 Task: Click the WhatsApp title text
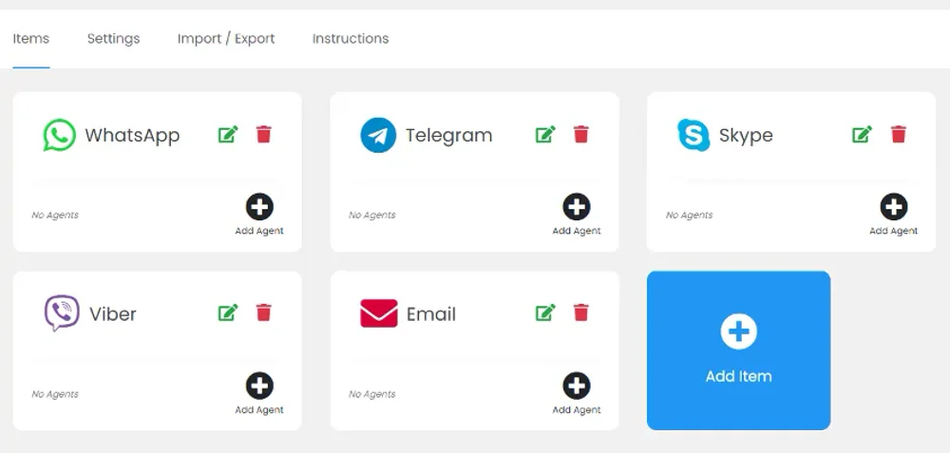132,135
